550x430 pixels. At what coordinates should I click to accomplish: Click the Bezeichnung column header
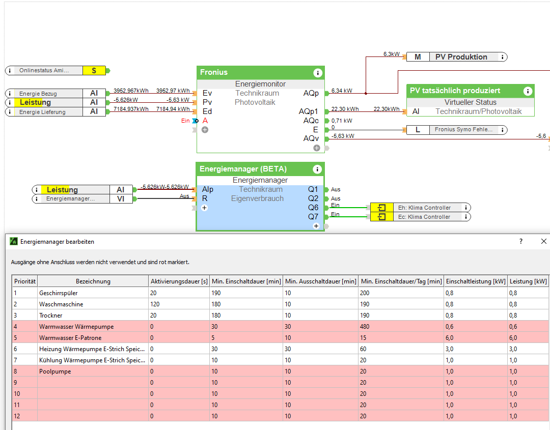pos(93,281)
